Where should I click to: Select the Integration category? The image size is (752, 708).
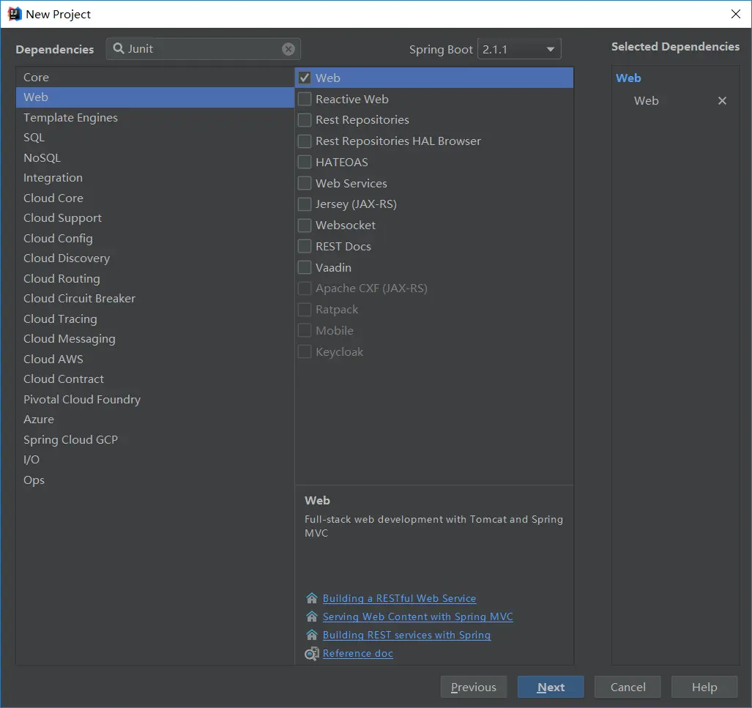coord(155,178)
